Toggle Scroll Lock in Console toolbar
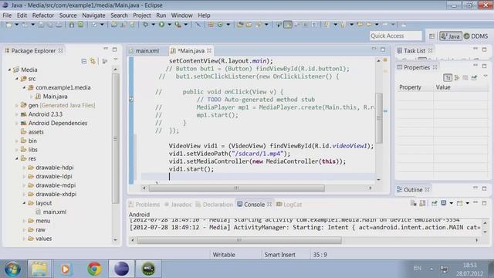The width and height of the screenshot is (494, 278). pos(422,203)
